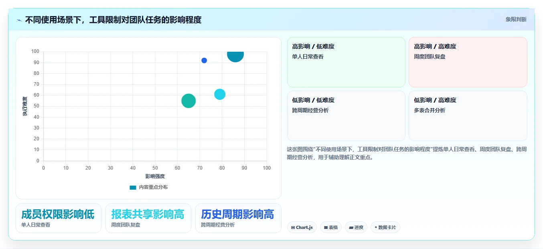This screenshot has height=249, width=543.
Task: Click the 执行难度 y-axis title
Action: (x=25, y=106)
